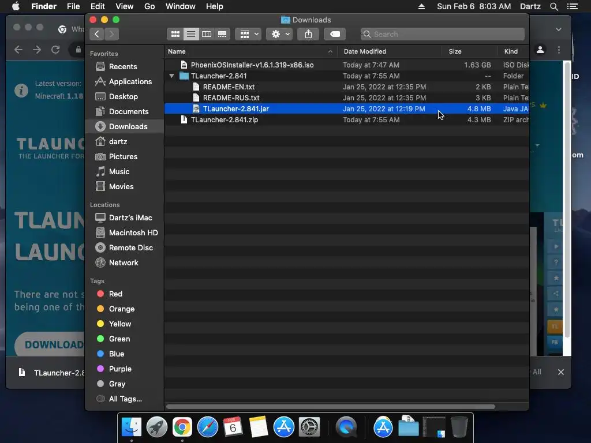
Task: Open dartz home folder in sidebar
Action: pyautogui.click(x=125, y=142)
